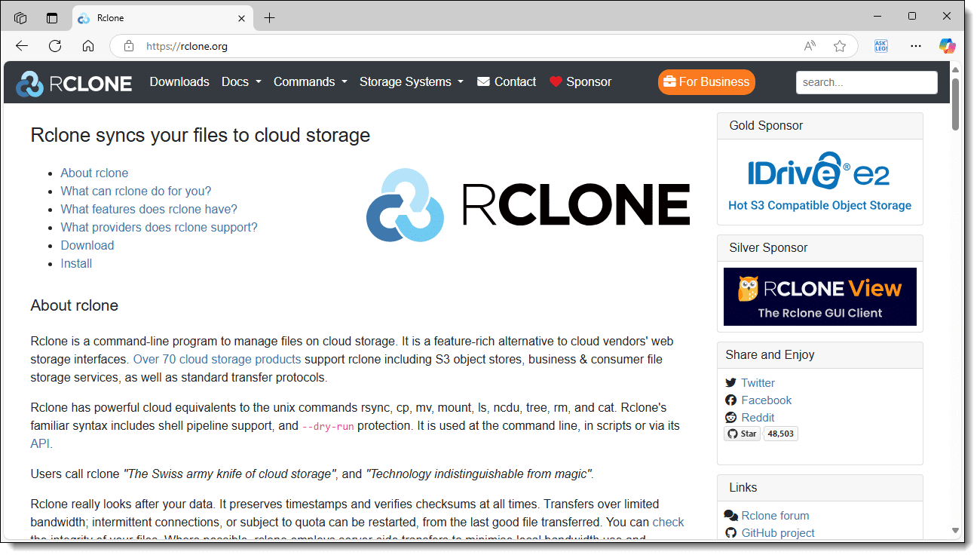Image resolution: width=980 pixels, height=558 pixels.
Task: Open the Over 70 cloud storage products link
Action: pos(217,360)
